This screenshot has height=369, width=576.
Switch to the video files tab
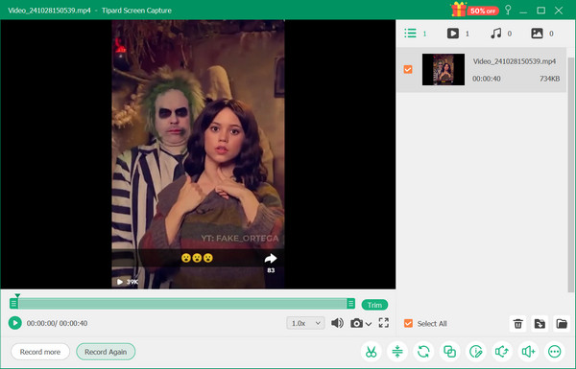pyautogui.click(x=458, y=34)
